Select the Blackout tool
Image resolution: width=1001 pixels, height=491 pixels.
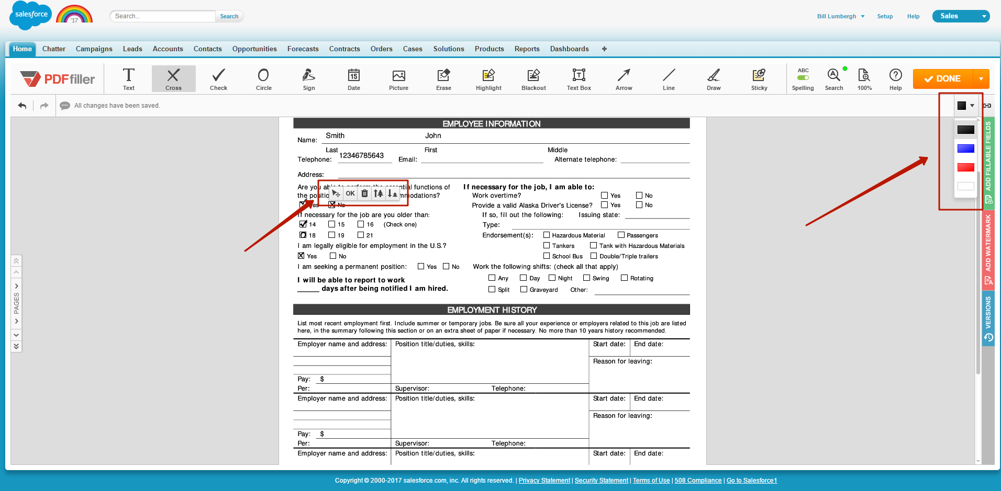533,79
